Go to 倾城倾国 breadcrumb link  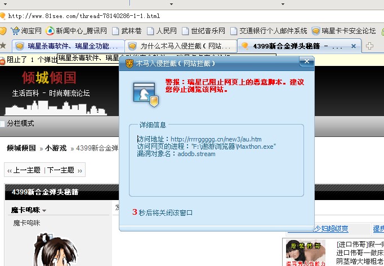pos(21,148)
